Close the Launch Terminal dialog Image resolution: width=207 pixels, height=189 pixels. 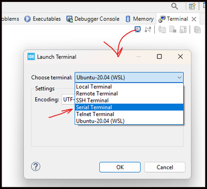click(x=180, y=56)
